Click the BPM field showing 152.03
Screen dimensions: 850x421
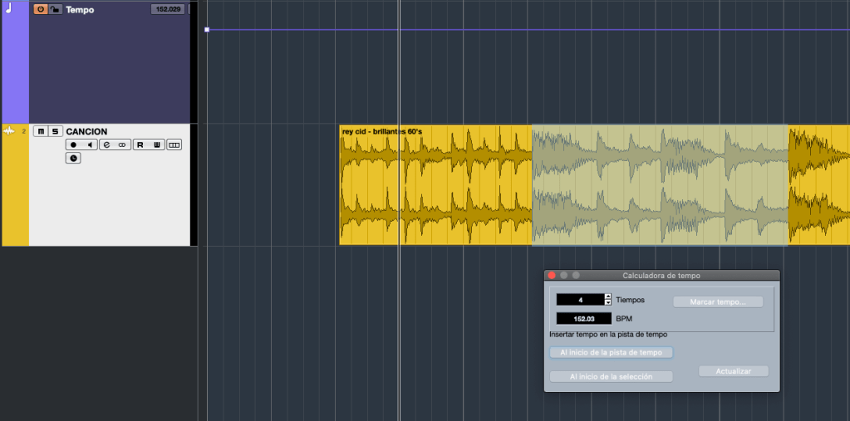tap(583, 318)
